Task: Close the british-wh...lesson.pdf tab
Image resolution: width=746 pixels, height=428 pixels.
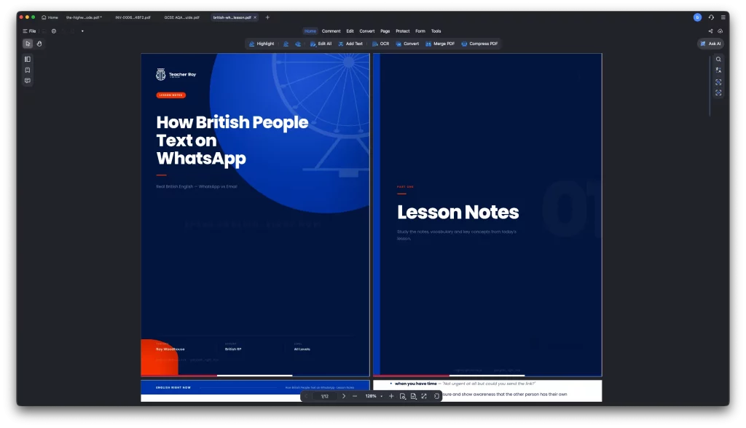Action: point(255,17)
